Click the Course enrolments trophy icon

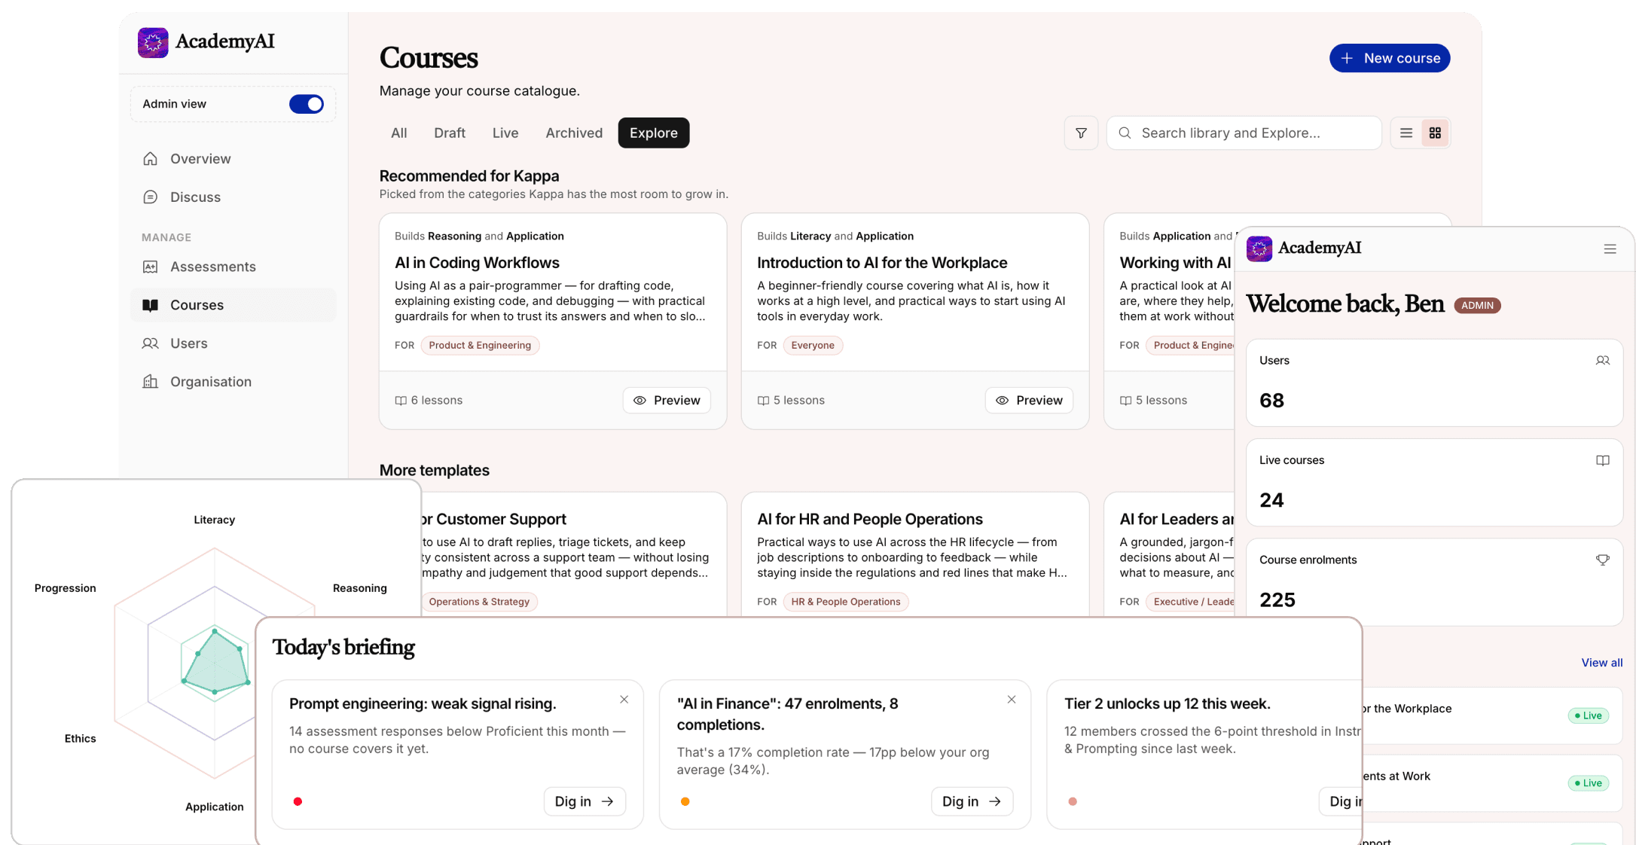point(1603,560)
